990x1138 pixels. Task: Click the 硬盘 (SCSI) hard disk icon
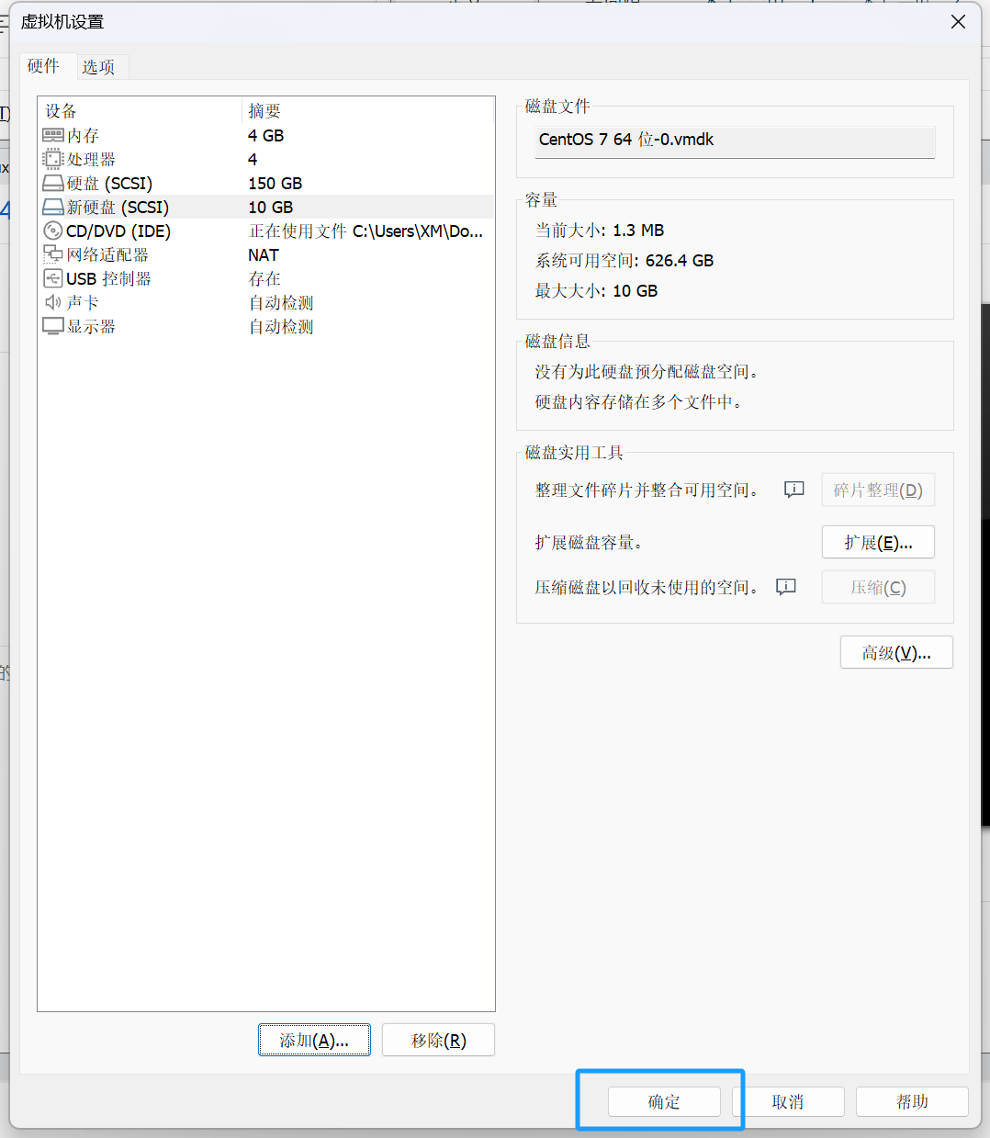click(53, 184)
